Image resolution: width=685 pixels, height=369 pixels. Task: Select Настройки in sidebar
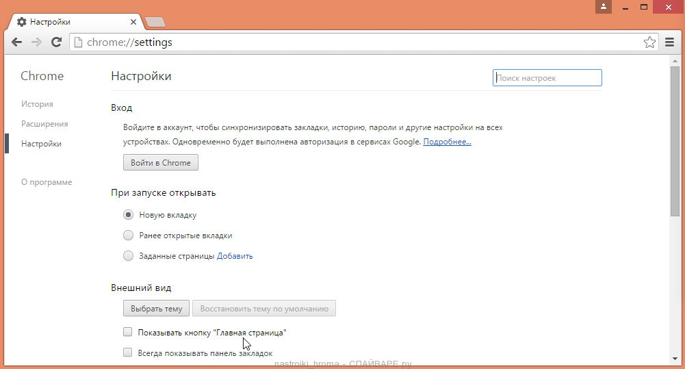click(x=41, y=144)
